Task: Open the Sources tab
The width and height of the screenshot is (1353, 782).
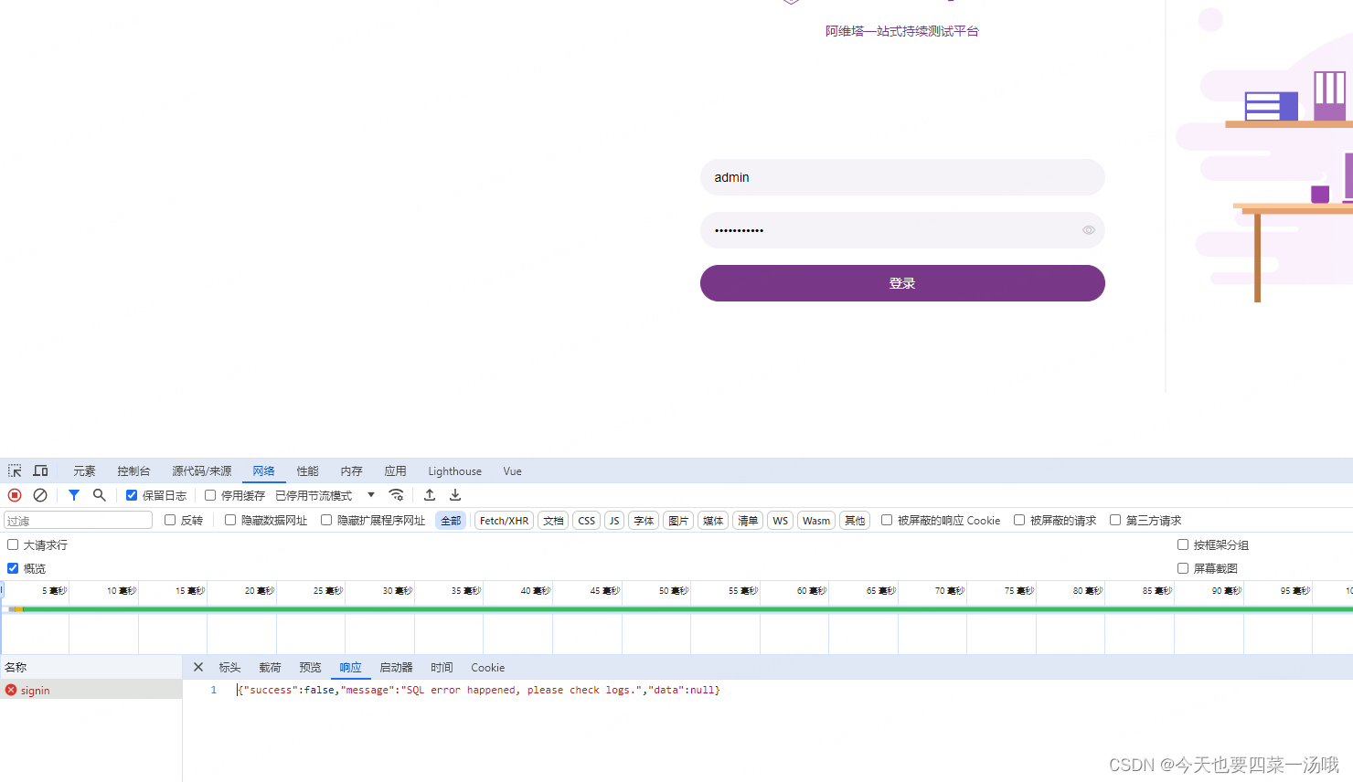Action: click(x=202, y=471)
